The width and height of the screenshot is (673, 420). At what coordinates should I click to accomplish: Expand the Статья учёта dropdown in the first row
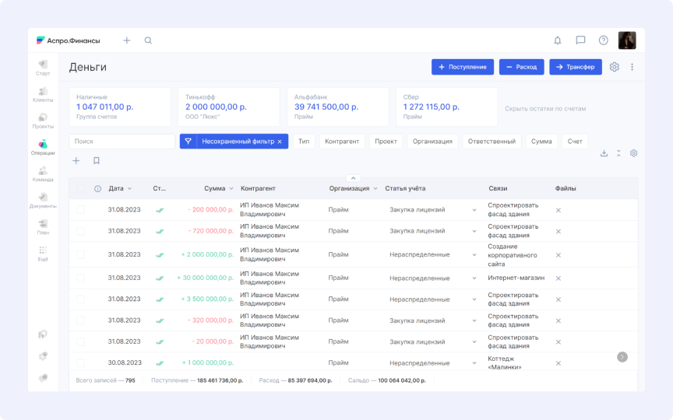[474, 210]
